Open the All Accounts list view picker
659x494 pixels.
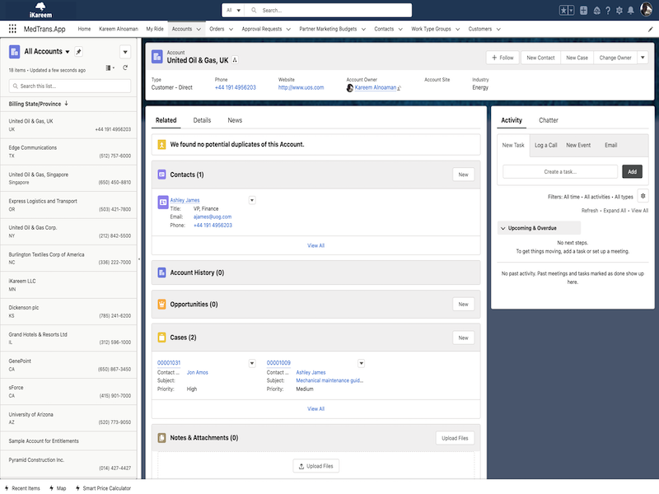(x=68, y=52)
